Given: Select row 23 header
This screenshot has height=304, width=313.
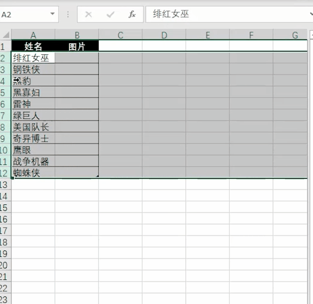Looking at the screenshot, I should (5, 299).
